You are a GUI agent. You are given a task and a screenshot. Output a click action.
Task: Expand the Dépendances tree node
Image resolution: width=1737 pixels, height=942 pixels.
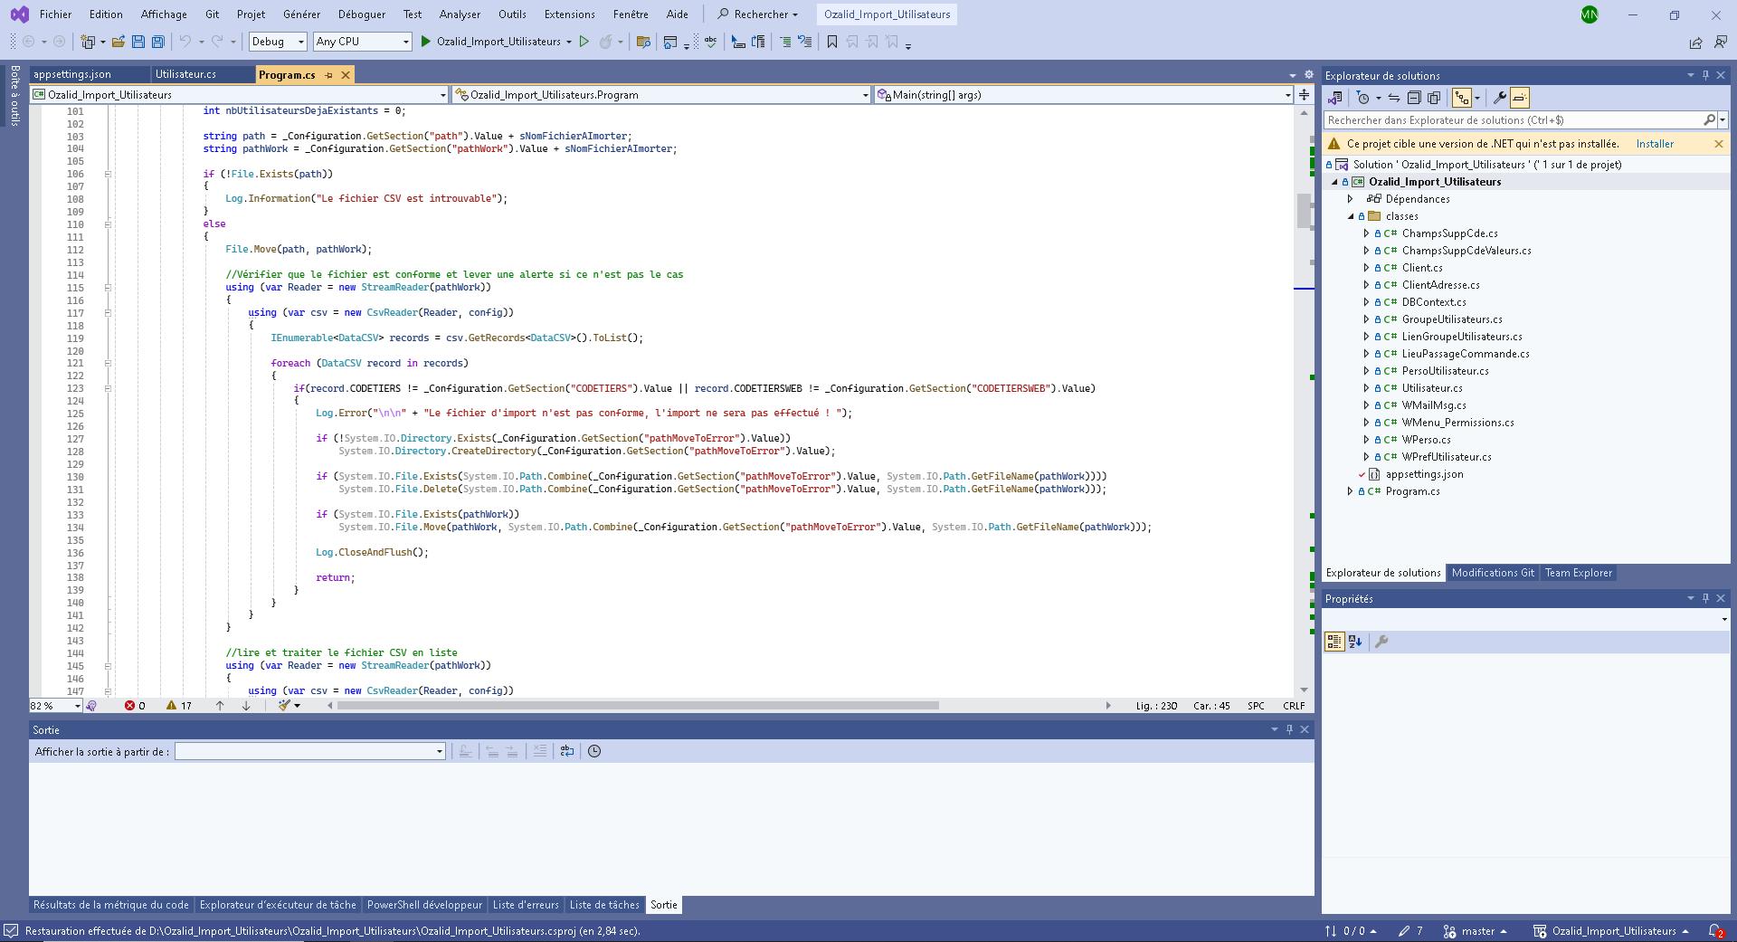(x=1351, y=199)
